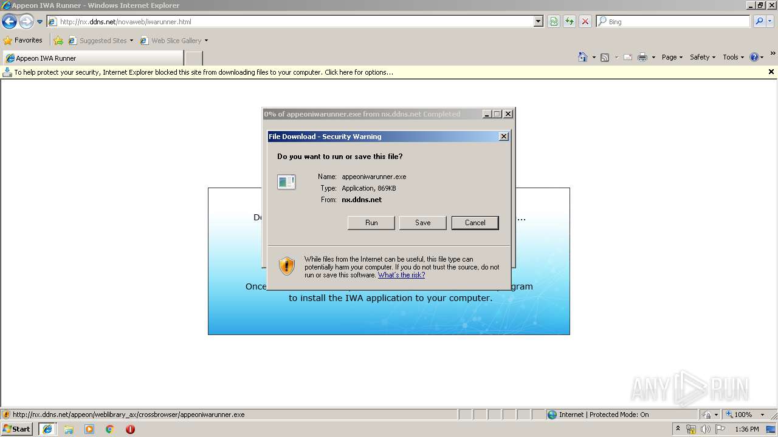778x437 pixels.
Task: Click the RSS Feeds icon
Action: point(605,57)
